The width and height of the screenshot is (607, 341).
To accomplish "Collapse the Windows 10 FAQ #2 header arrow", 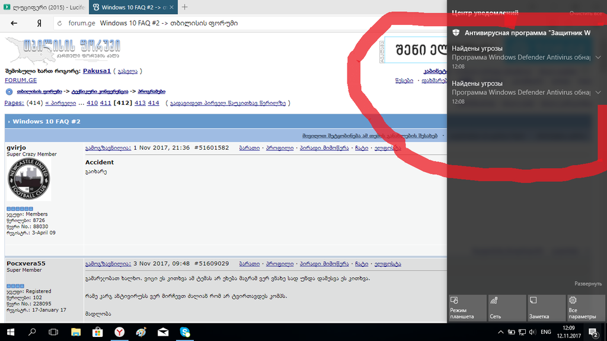I will 9,121.
